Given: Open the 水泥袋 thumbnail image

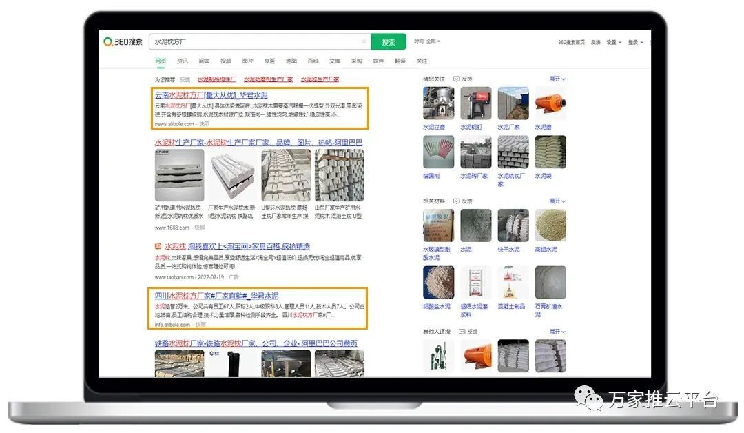Looking at the screenshot, I should coord(550,152).
